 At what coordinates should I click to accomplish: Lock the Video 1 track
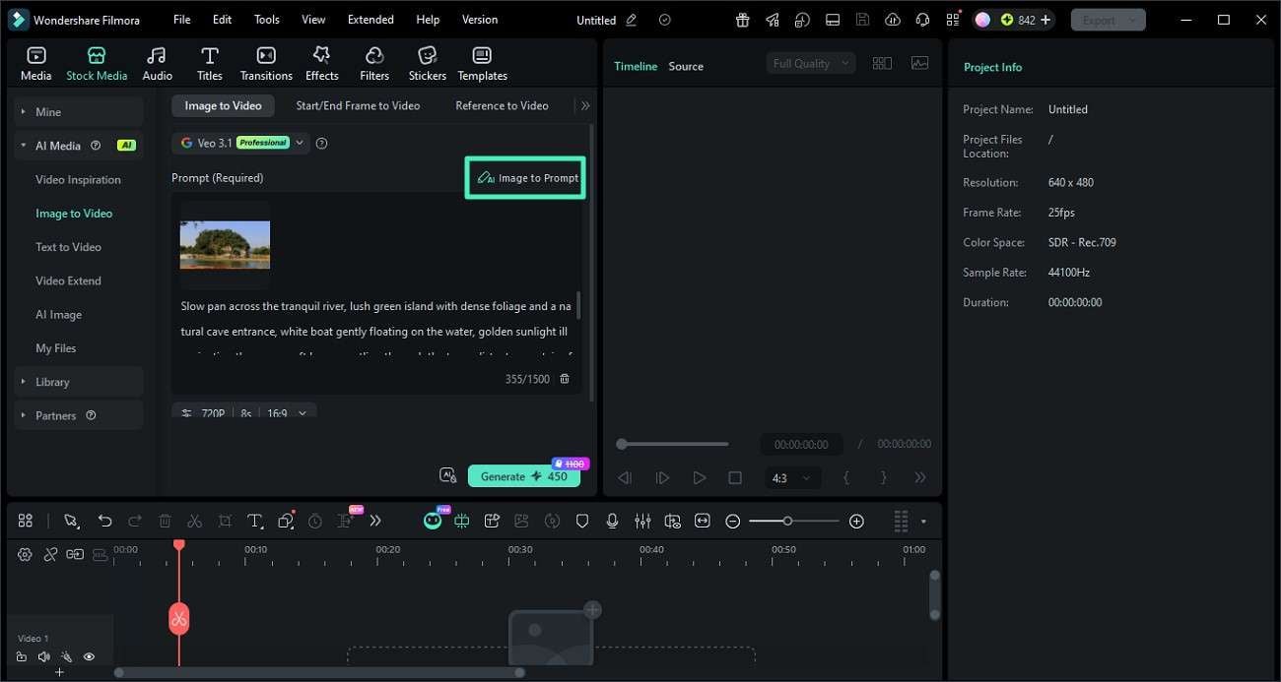click(x=22, y=656)
